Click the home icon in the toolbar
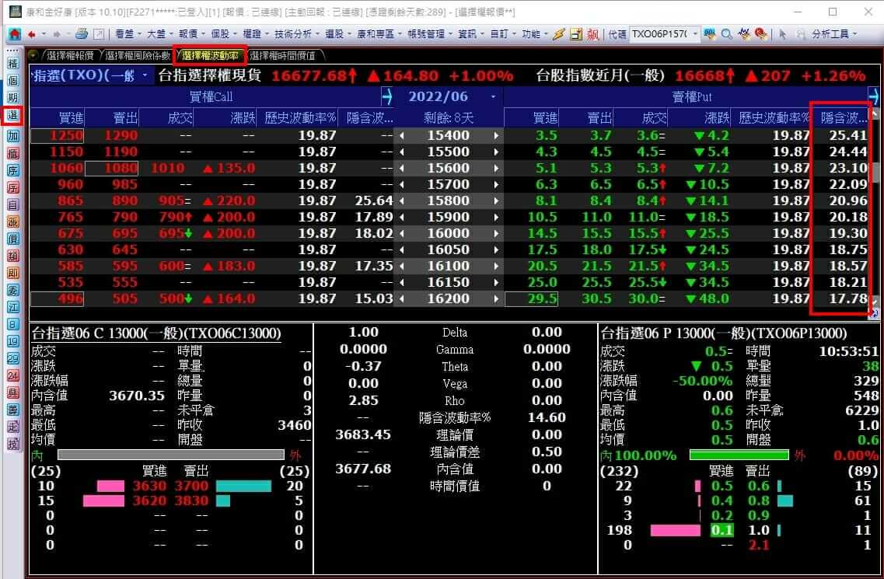The height and width of the screenshot is (579, 884). [14, 34]
